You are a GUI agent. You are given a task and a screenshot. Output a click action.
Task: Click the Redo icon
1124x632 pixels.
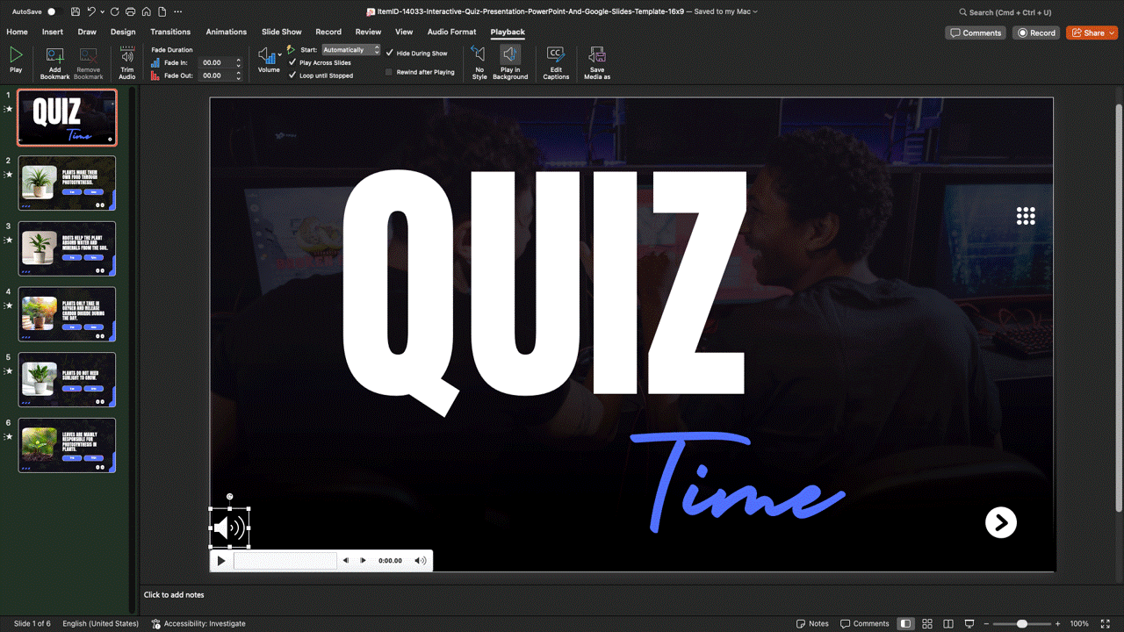click(x=116, y=12)
